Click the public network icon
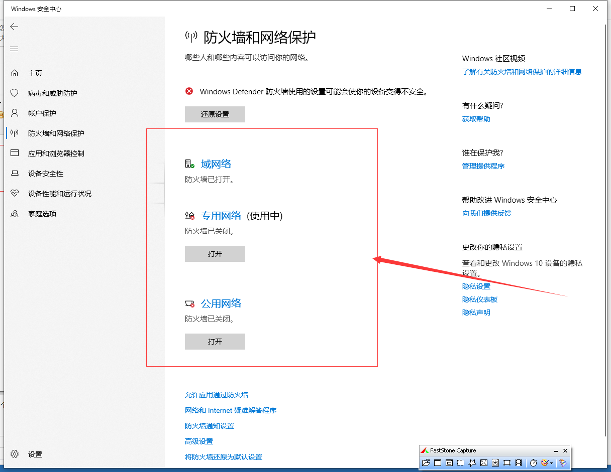Screen dimensions: 611x472 pyautogui.click(x=189, y=303)
